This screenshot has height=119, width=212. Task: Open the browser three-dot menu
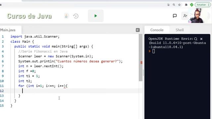click(209, 5)
